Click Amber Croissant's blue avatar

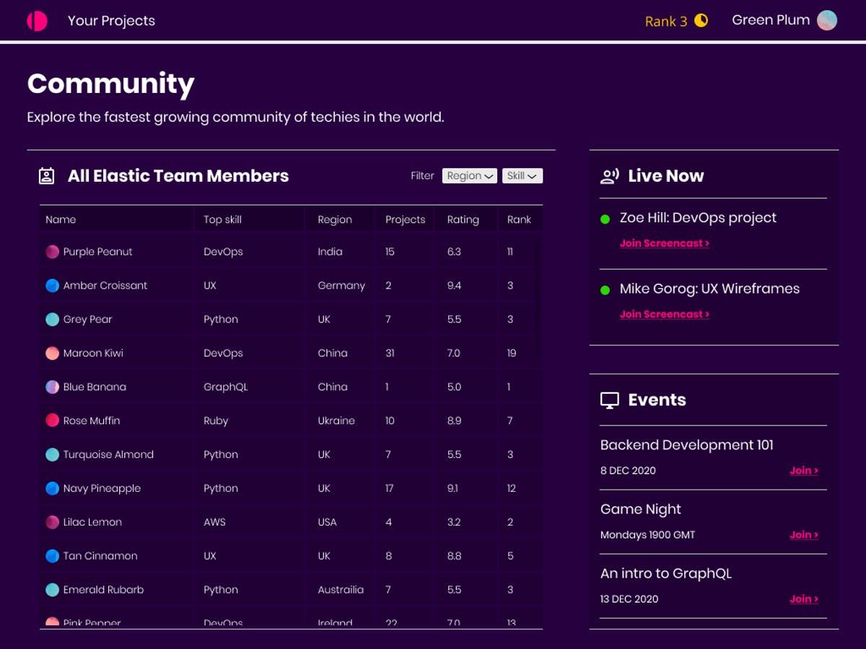53,286
